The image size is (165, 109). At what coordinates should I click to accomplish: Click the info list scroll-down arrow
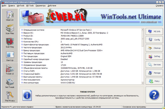(143, 83)
